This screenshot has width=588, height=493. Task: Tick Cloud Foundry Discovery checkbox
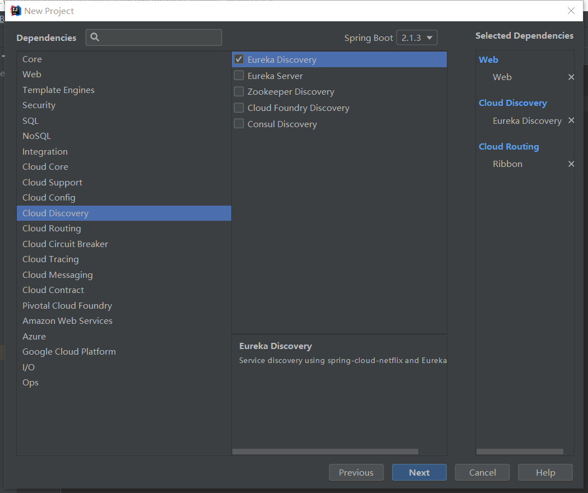239,108
